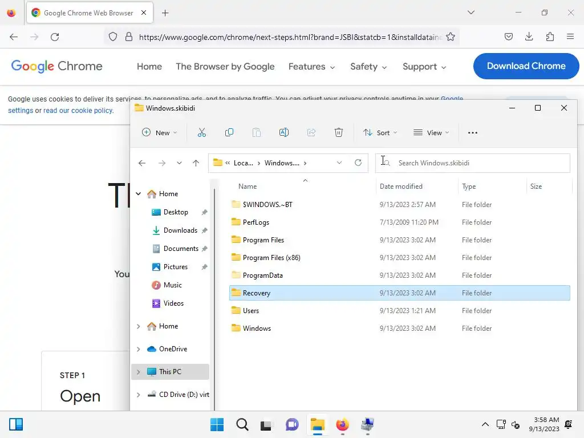584x438 pixels.
Task: Open Task View on taskbar
Action: tap(266, 425)
